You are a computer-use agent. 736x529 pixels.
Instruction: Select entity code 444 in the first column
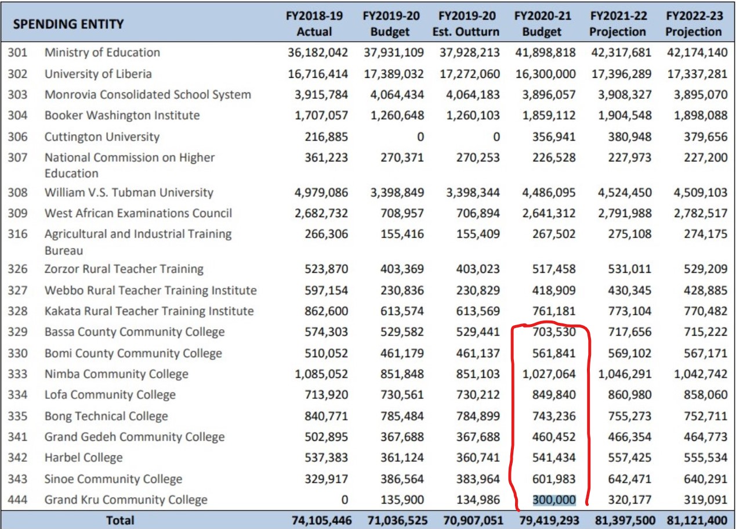pos(17,500)
